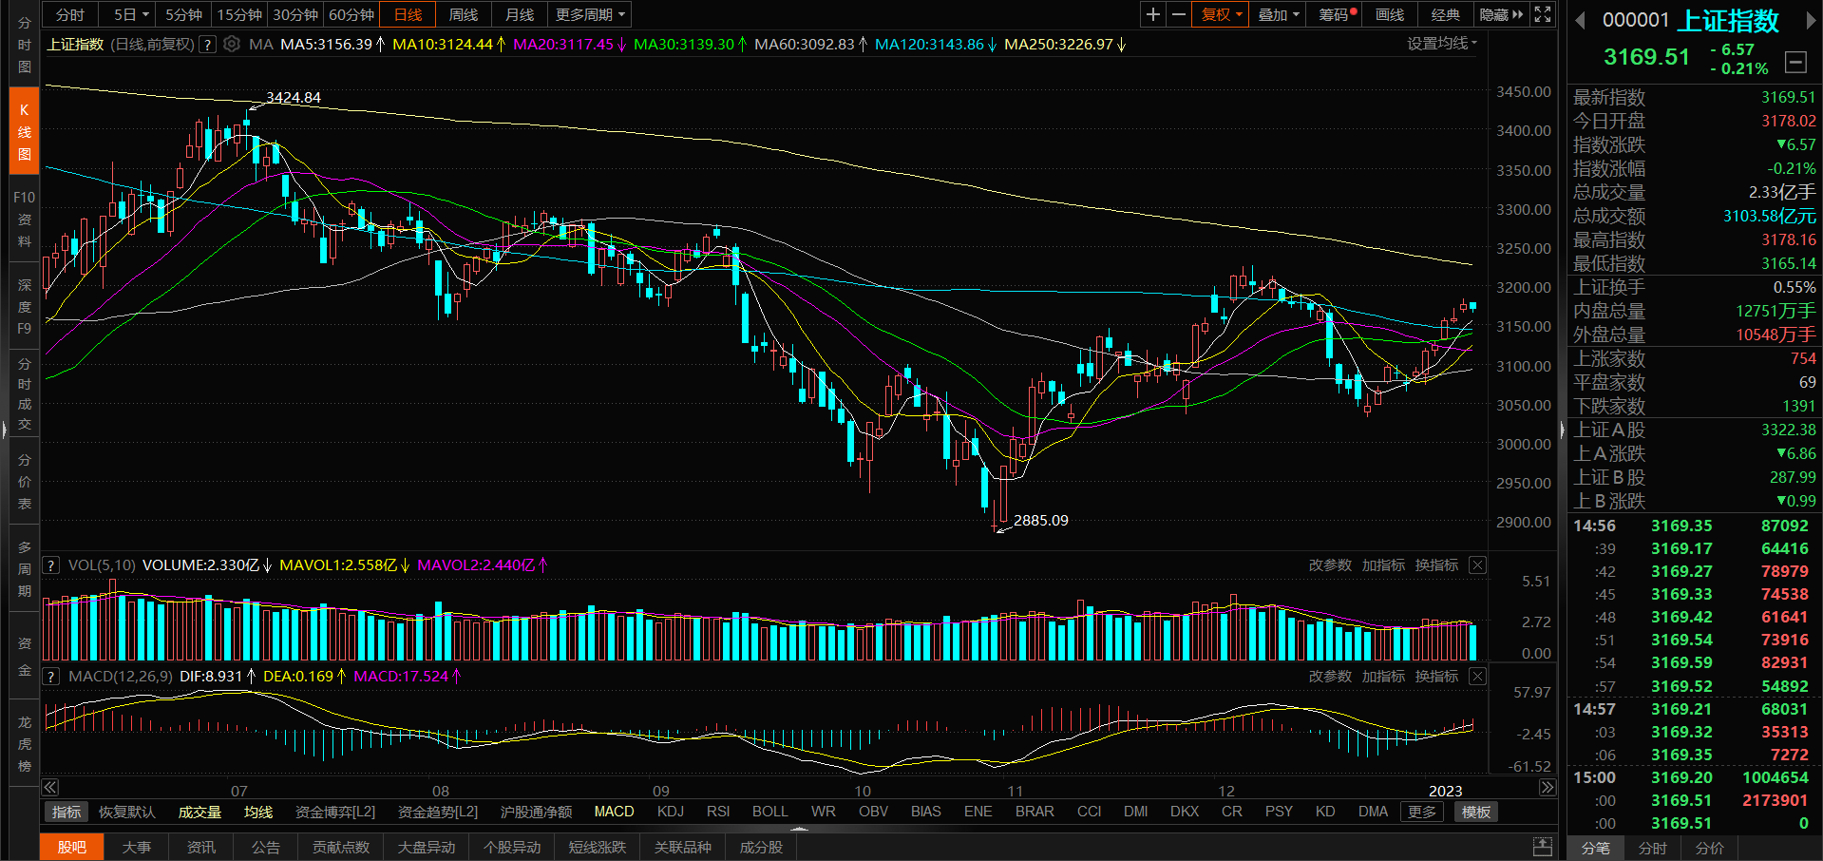Viewport: 1823px width, 861px height.
Task: Go to previous stock with left arrow
Action: click(x=1580, y=20)
